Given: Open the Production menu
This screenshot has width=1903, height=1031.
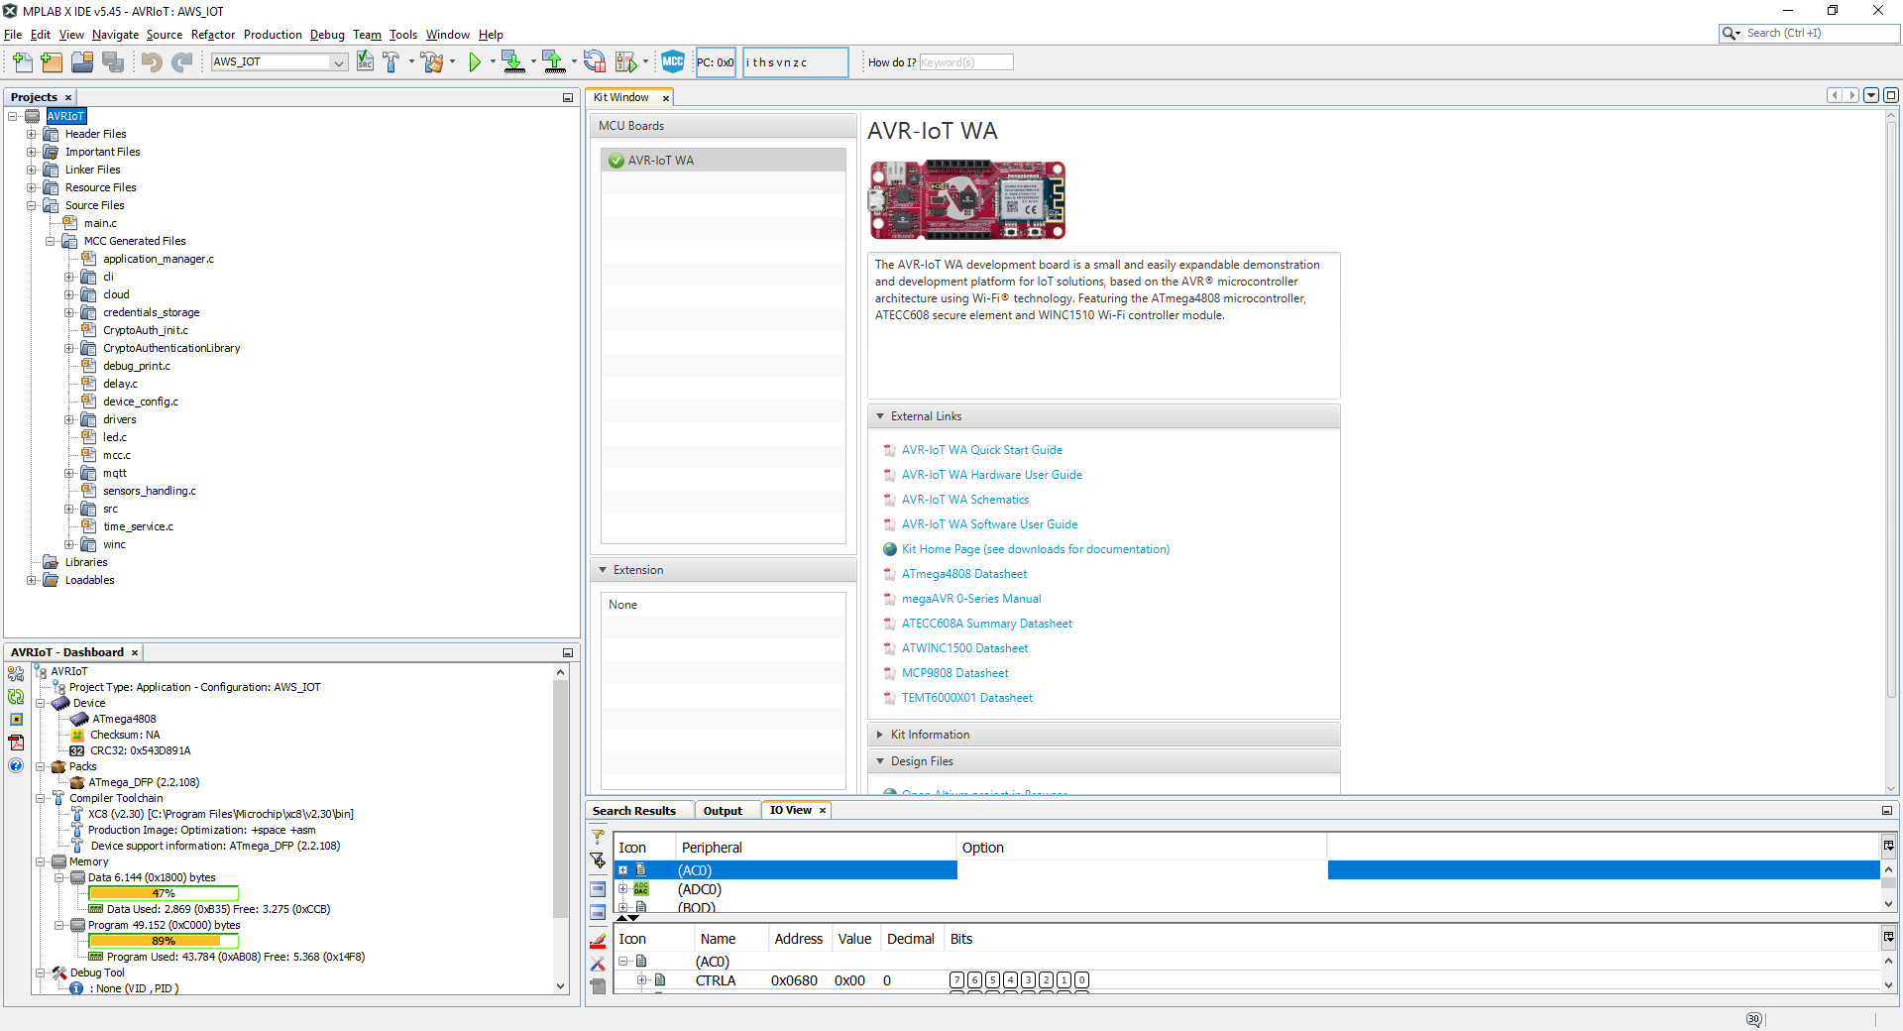Looking at the screenshot, I should coord(273,35).
